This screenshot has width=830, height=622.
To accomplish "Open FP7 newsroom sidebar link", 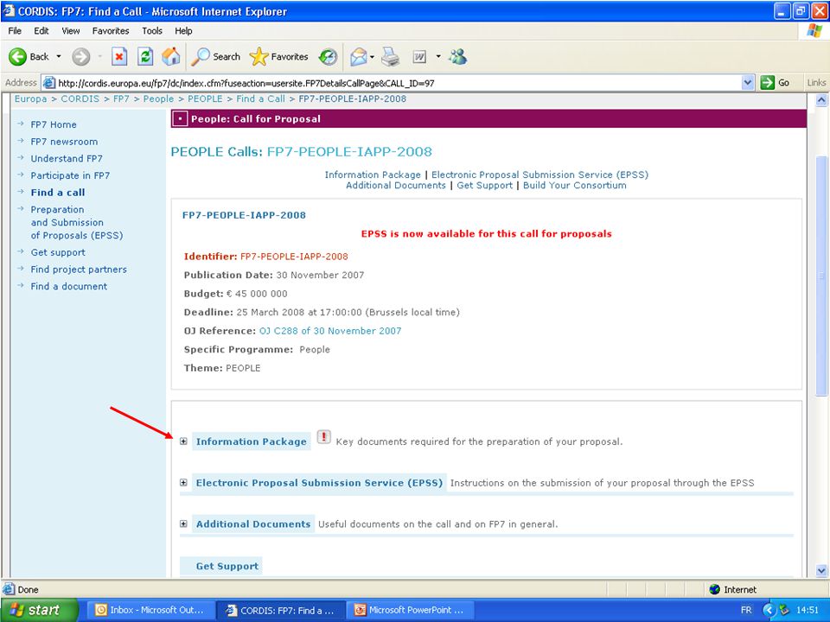I will pos(64,141).
